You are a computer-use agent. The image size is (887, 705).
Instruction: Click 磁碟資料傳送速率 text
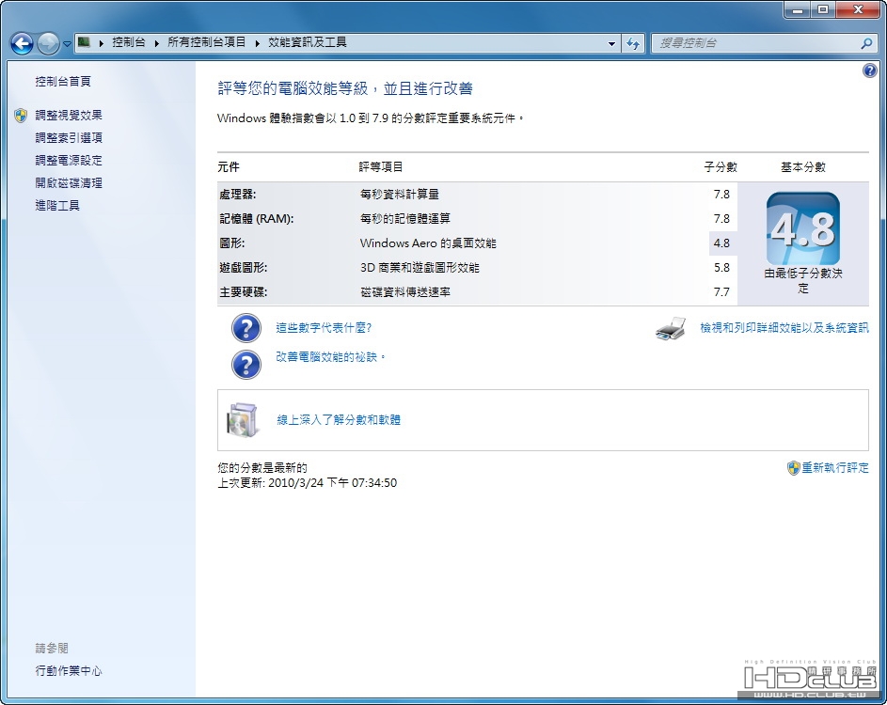pos(405,292)
